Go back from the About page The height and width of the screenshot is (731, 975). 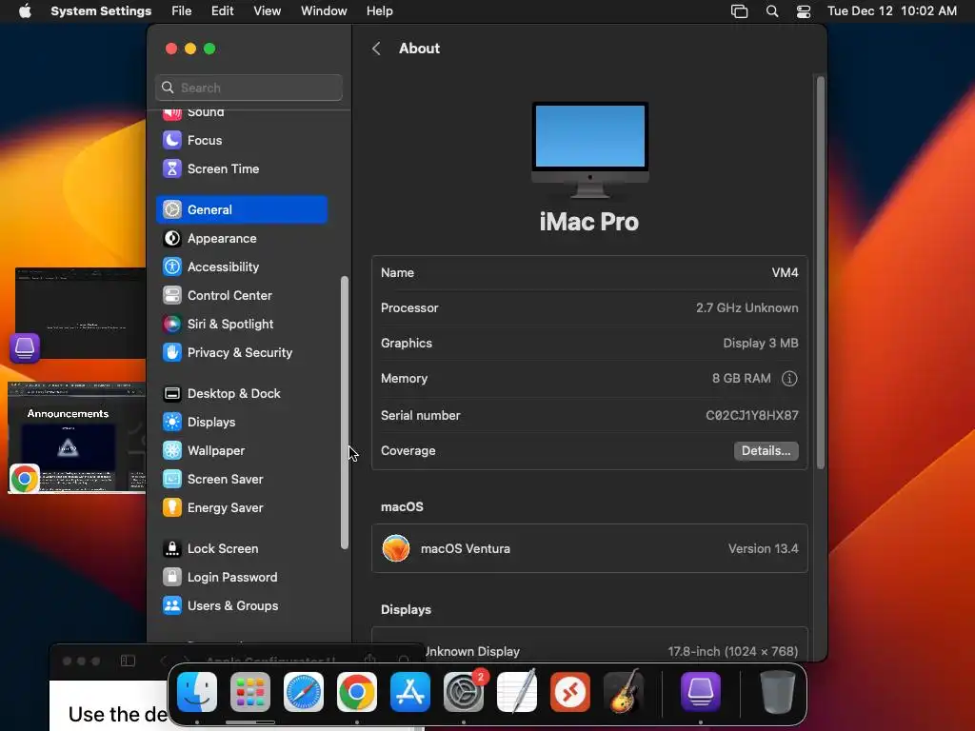[x=376, y=49]
